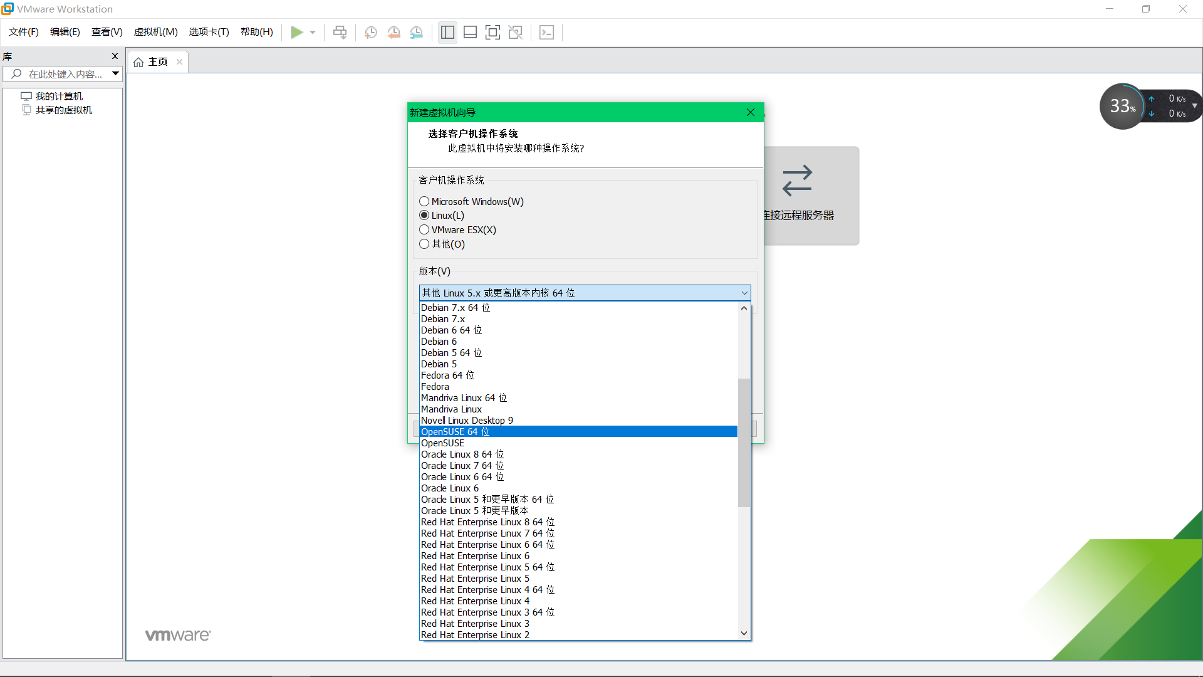Open the 查看(V) menu
Viewport: 1203px width, 677px height.
(x=107, y=32)
